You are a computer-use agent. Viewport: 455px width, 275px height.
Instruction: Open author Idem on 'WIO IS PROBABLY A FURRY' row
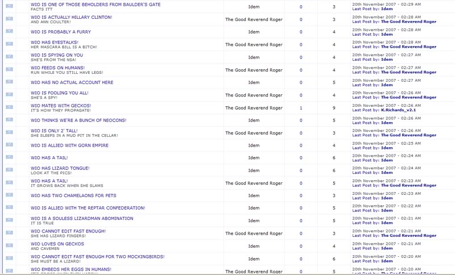(254, 32)
